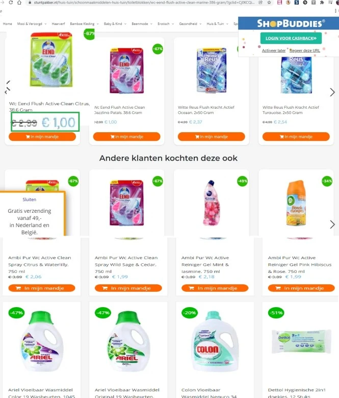Close the free shipping popup via Sluiten
Viewport: 339px width, 398px height.
[30, 200]
